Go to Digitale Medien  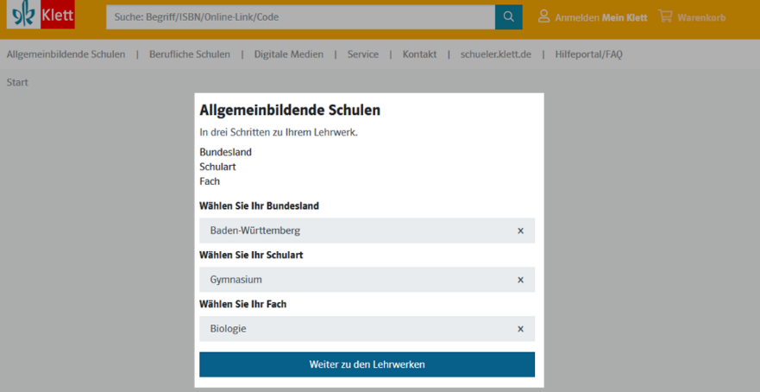click(288, 54)
